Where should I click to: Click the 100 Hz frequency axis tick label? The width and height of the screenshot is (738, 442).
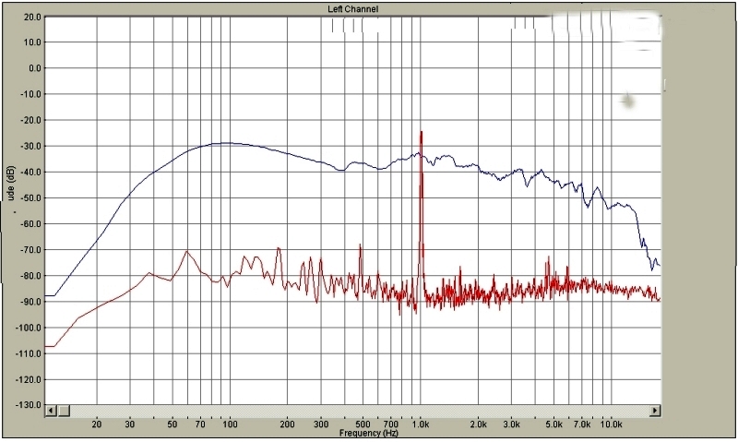tap(230, 424)
